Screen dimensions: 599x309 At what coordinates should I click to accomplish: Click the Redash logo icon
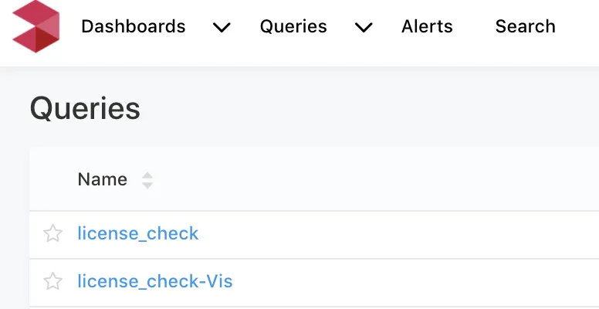(x=36, y=26)
